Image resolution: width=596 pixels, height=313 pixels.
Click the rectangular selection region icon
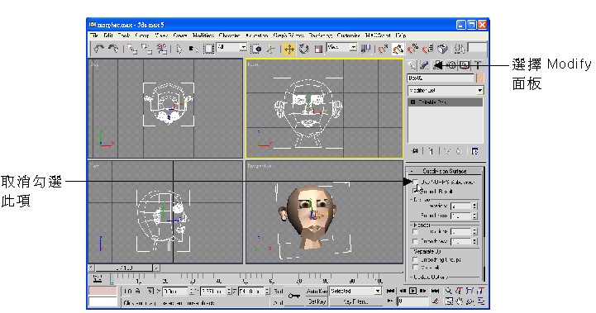208,49
